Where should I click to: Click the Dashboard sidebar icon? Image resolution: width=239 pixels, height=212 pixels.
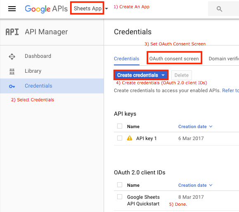pyautogui.click(x=12, y=57)
